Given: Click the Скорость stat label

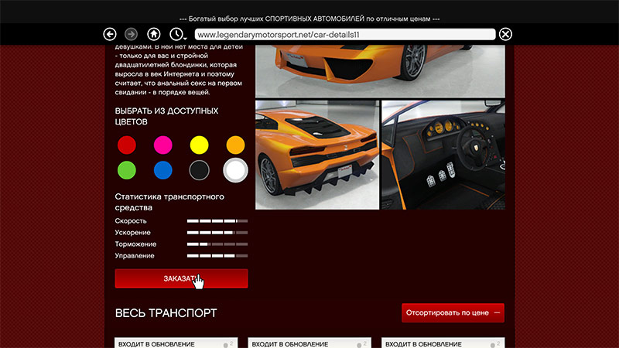Looking at the screenshot, I should 131,221.
